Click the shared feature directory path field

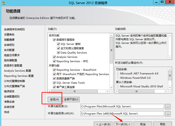[122, 106]
